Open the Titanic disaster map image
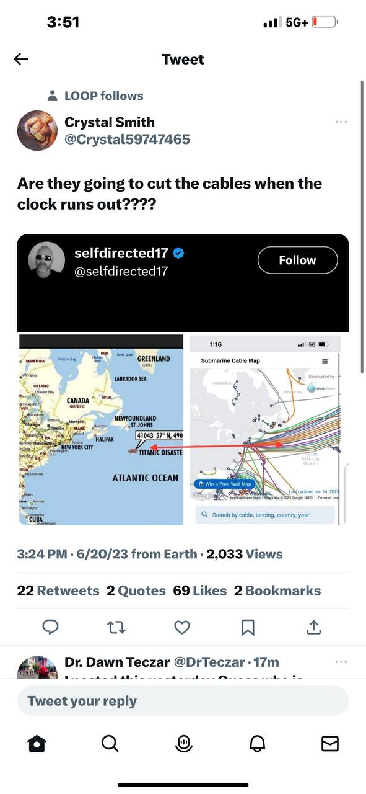This screenshot has height=794, width=366. click(x=101, y=429)
